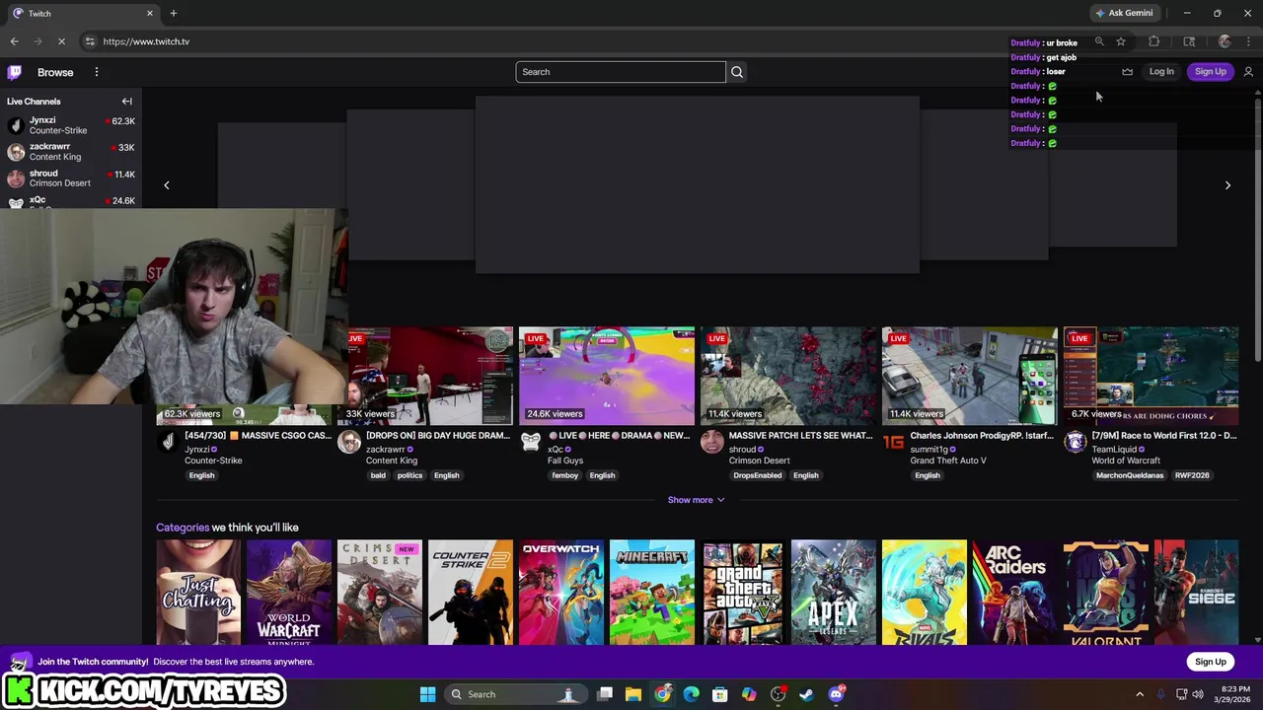
Task: Open the Crimson Desert game link under shroud
Action: 759,461
